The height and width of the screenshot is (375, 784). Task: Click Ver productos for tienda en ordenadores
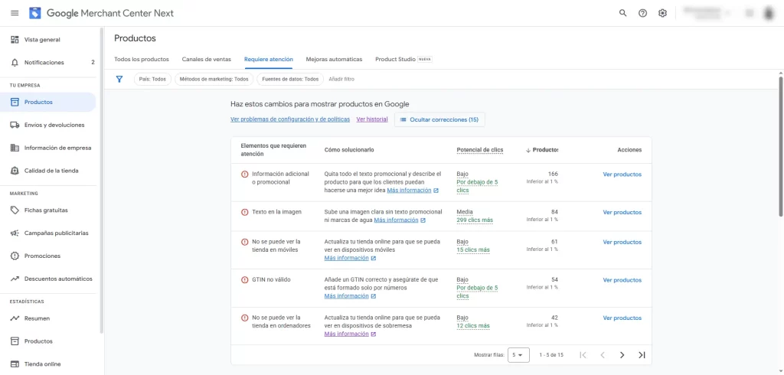622,318
